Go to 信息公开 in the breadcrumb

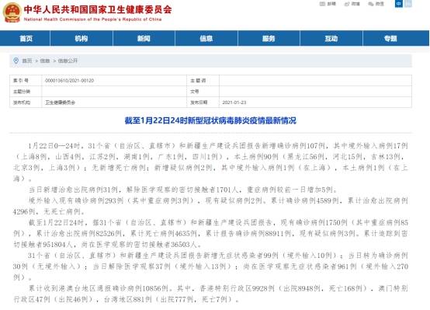click(68, 61)
